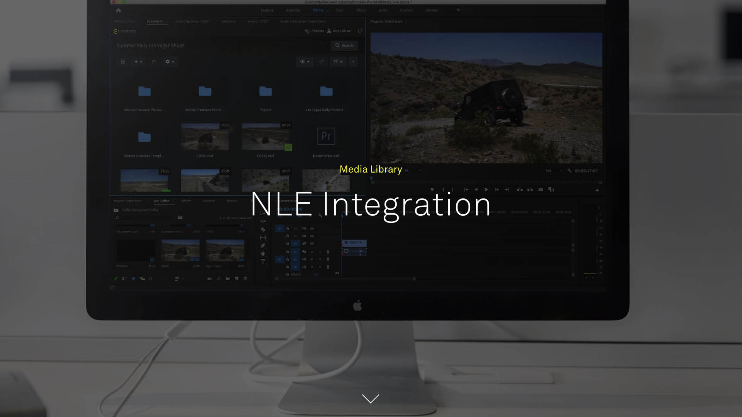Viewport: 742px width, 417px height.
Task: Open the sort icons dropdown in Project panel footer
Action: pyautogui.click(x=180, y=278)
